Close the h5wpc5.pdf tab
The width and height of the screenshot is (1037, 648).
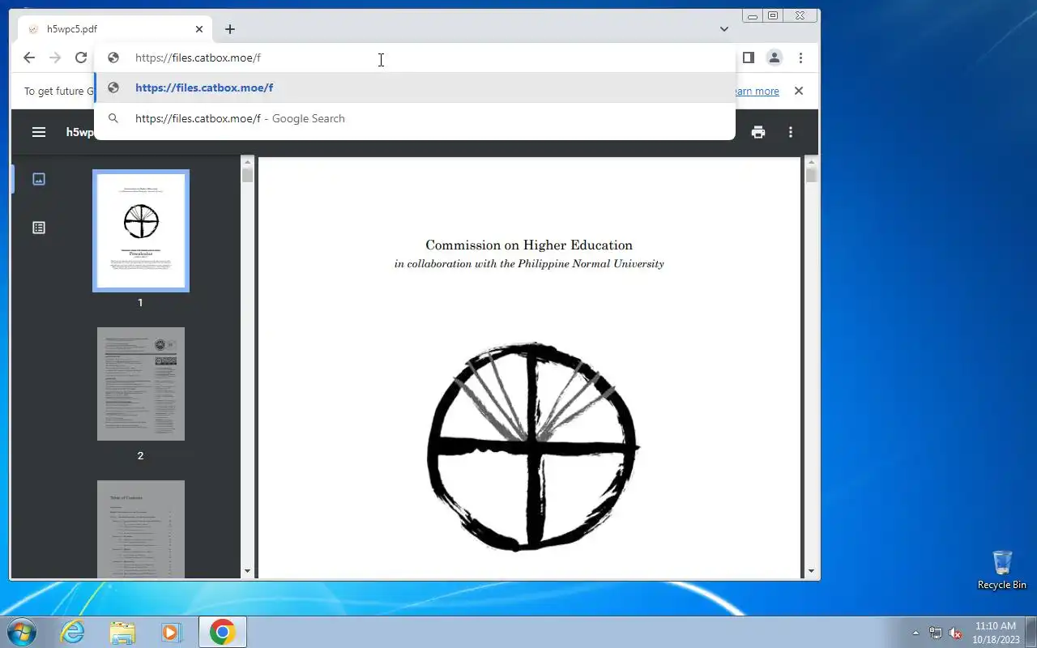[199, 29]
